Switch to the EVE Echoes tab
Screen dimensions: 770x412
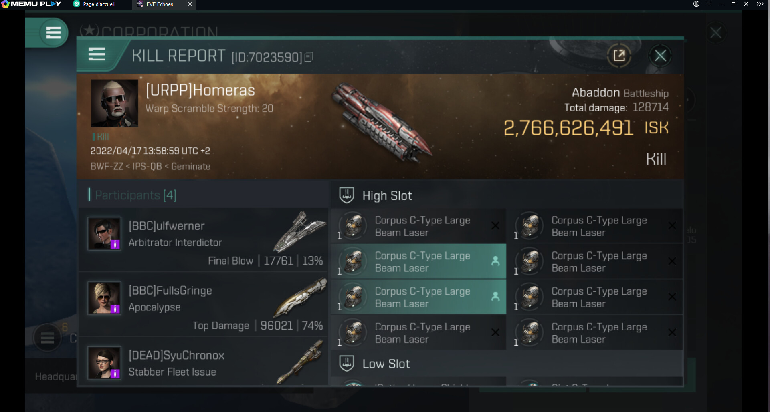pos(160,4)
